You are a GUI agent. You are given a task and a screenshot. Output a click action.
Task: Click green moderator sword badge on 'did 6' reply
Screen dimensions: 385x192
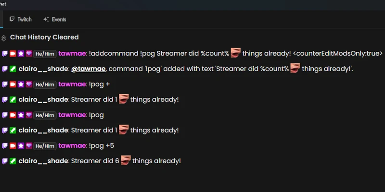click(x=13, y=161)
